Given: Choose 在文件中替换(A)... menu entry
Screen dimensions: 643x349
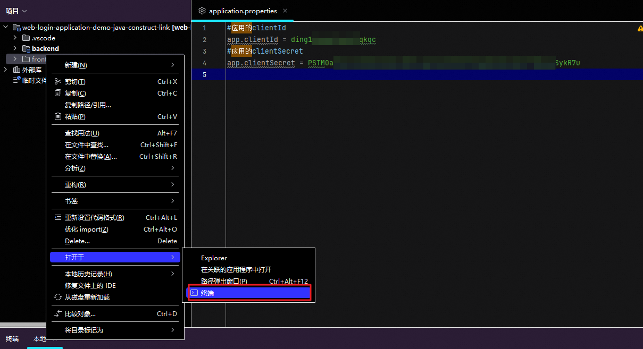Looking at the screenshot, I should click(x=115, y=156).
